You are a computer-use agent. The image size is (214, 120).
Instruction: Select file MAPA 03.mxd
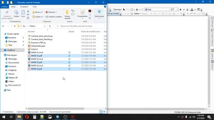pos(37,66)
